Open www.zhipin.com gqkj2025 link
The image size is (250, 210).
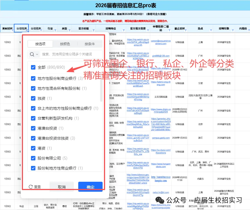point(161,111)
